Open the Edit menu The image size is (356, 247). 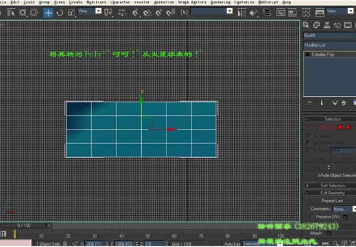pos(15,3)
